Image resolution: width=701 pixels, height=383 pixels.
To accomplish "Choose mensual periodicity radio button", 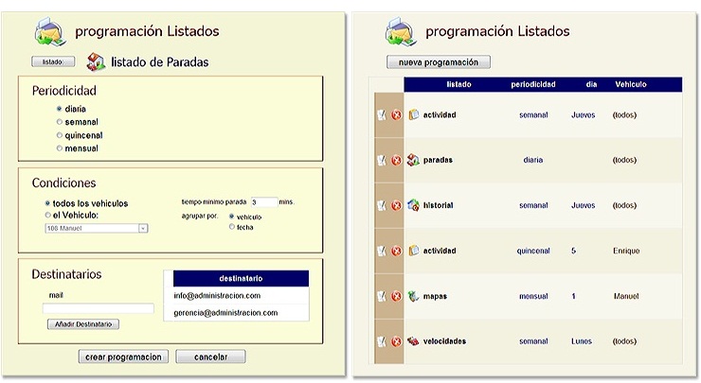I will [60, 148].
